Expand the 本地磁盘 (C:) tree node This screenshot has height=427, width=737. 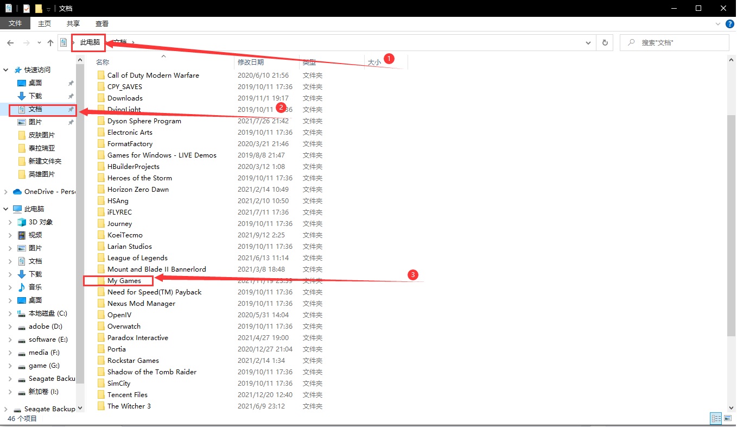click(10, 313)
